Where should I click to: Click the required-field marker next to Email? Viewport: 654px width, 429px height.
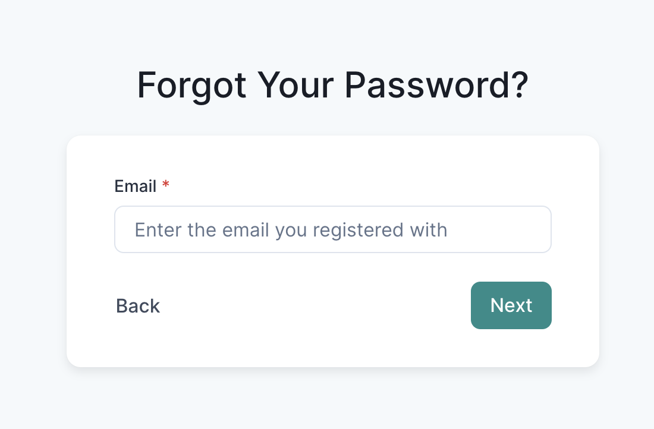coord(165,186)
